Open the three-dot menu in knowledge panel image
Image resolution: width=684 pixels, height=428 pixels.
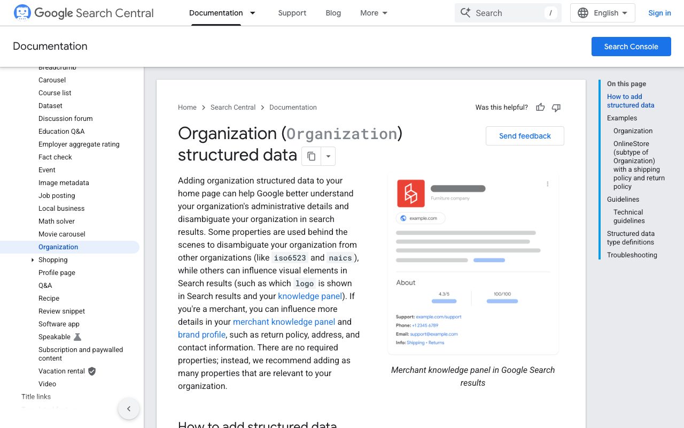point(548,184)
